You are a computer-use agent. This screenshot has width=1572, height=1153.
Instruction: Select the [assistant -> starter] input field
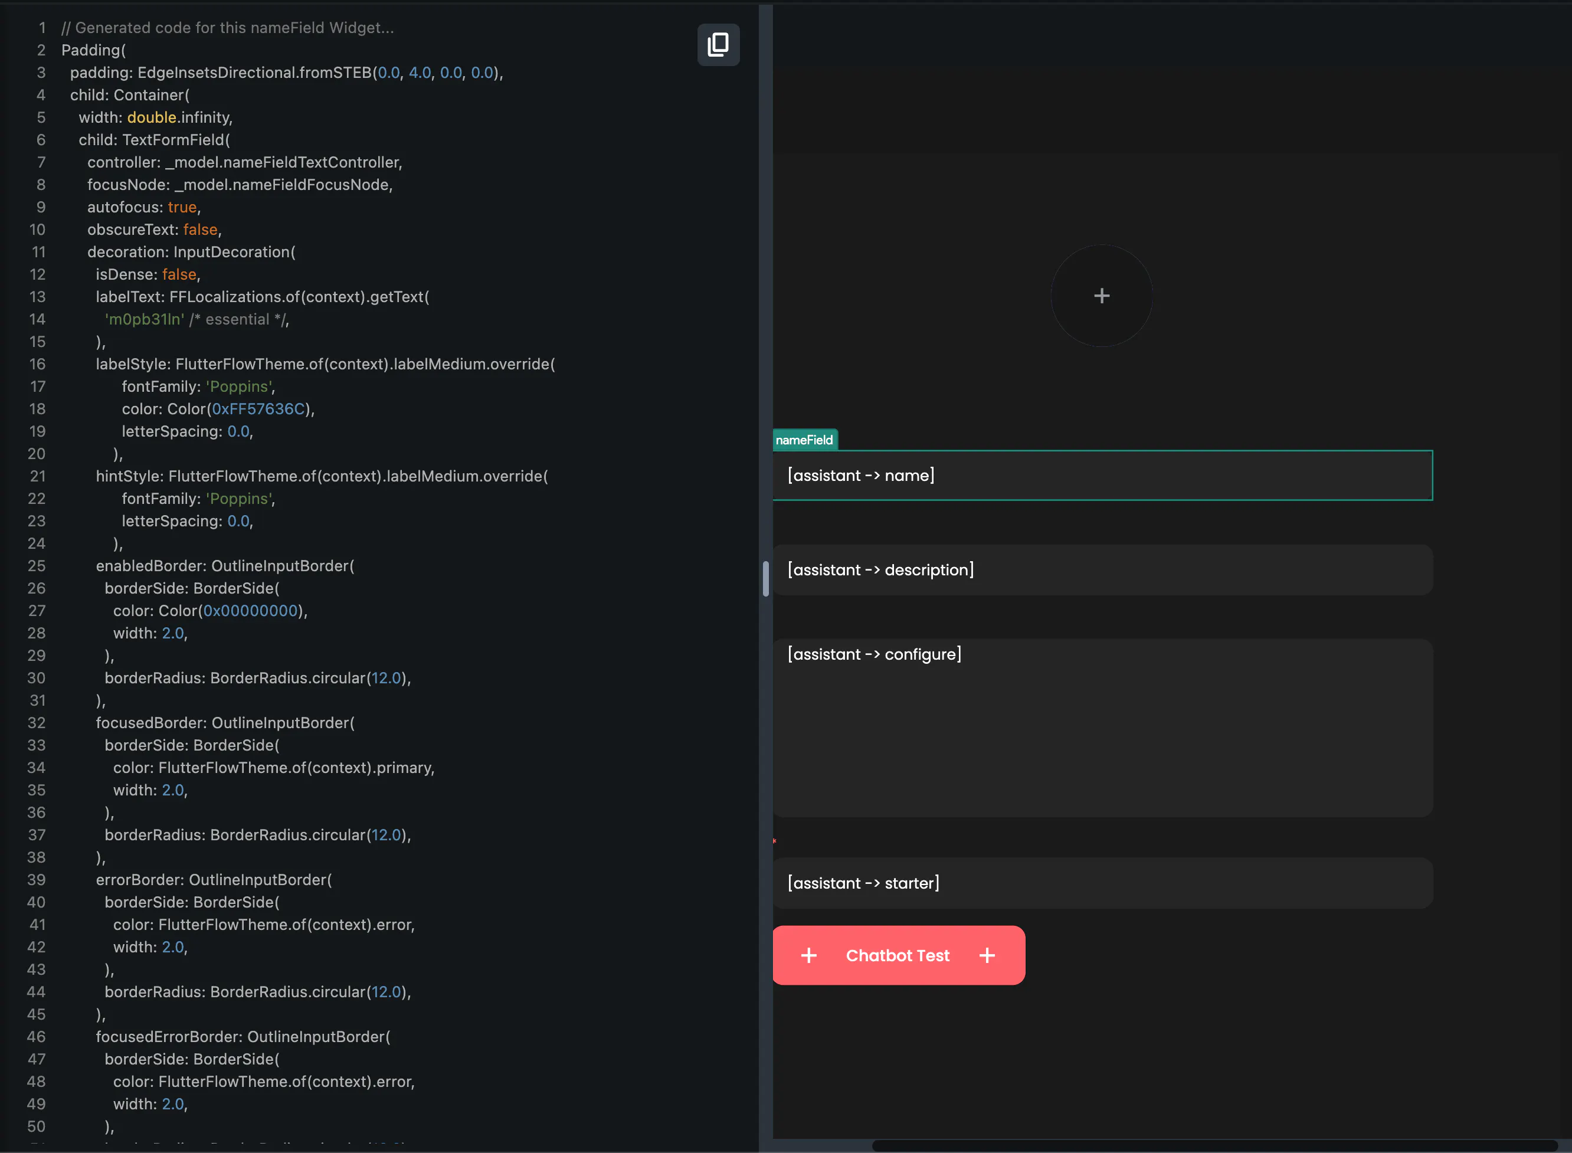coord(1102,883)
